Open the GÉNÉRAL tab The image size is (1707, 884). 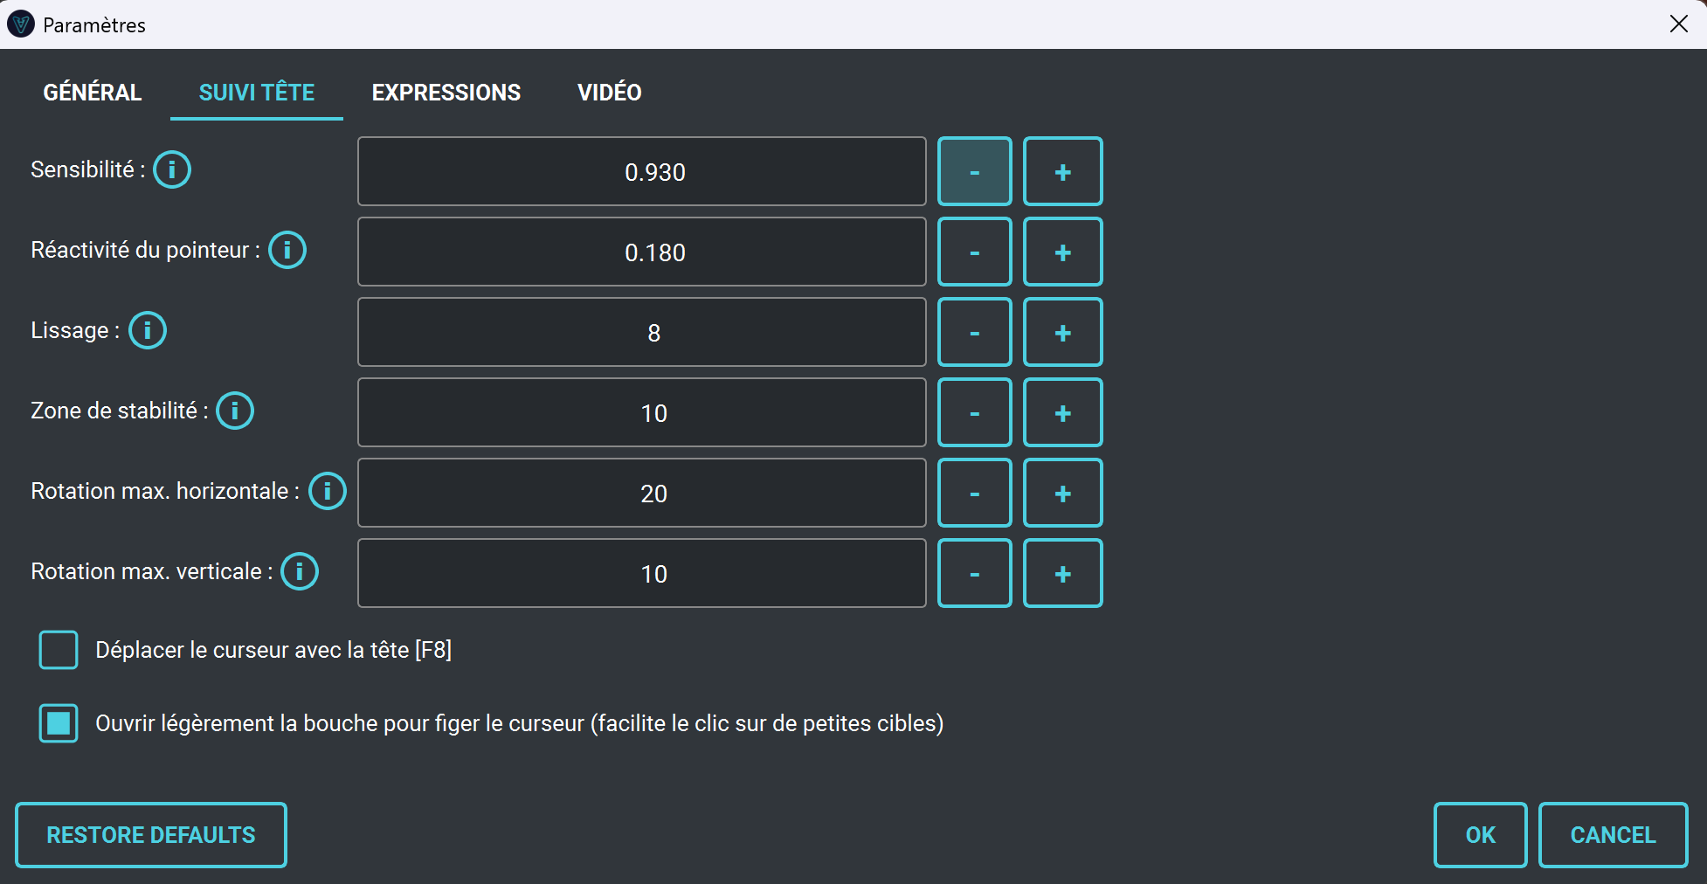(93, 93)
